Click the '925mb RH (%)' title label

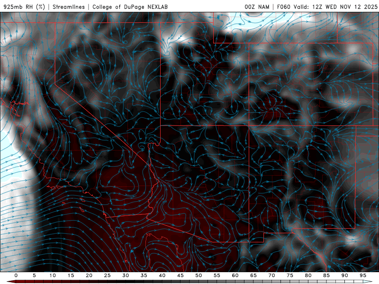[x=25, y=7]
